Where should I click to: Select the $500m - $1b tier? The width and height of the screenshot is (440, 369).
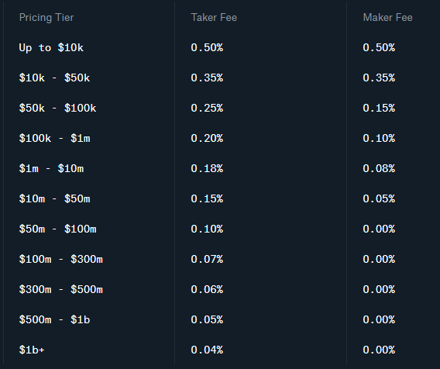pos(54,319)
